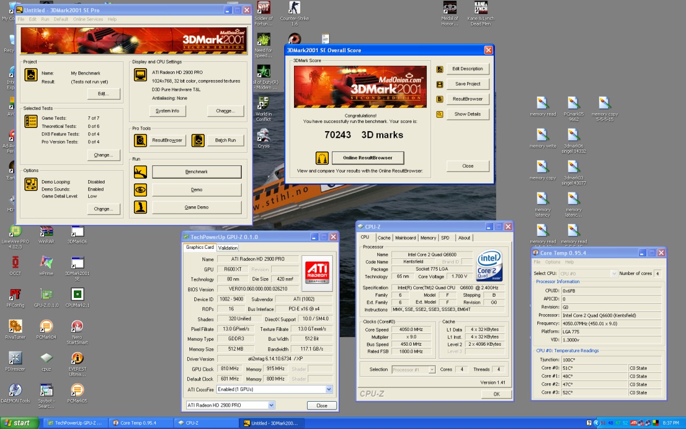Viewport: 686px width, 429px height.
Task: Open the memory latency image file
Action: [543, 205]
